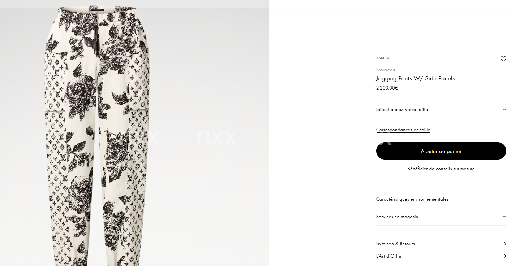Open the Livraison & Retours entry
The width and height of the screenshot is (511, 266).
coord(441,244)
